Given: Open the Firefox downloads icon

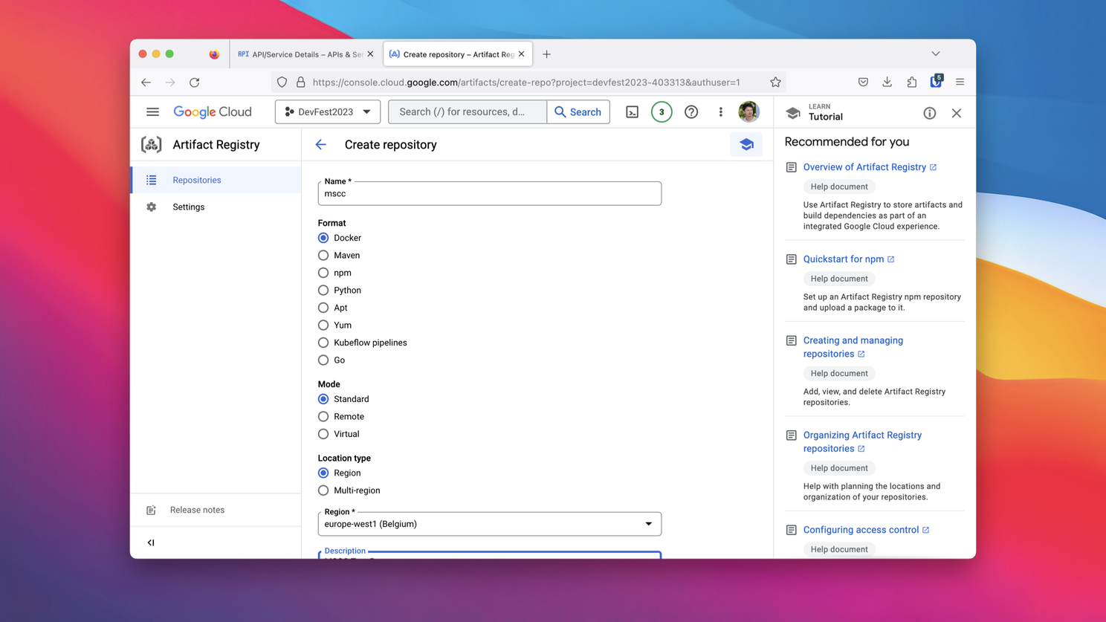Looking at the screenshot, I should pos(887,82).
